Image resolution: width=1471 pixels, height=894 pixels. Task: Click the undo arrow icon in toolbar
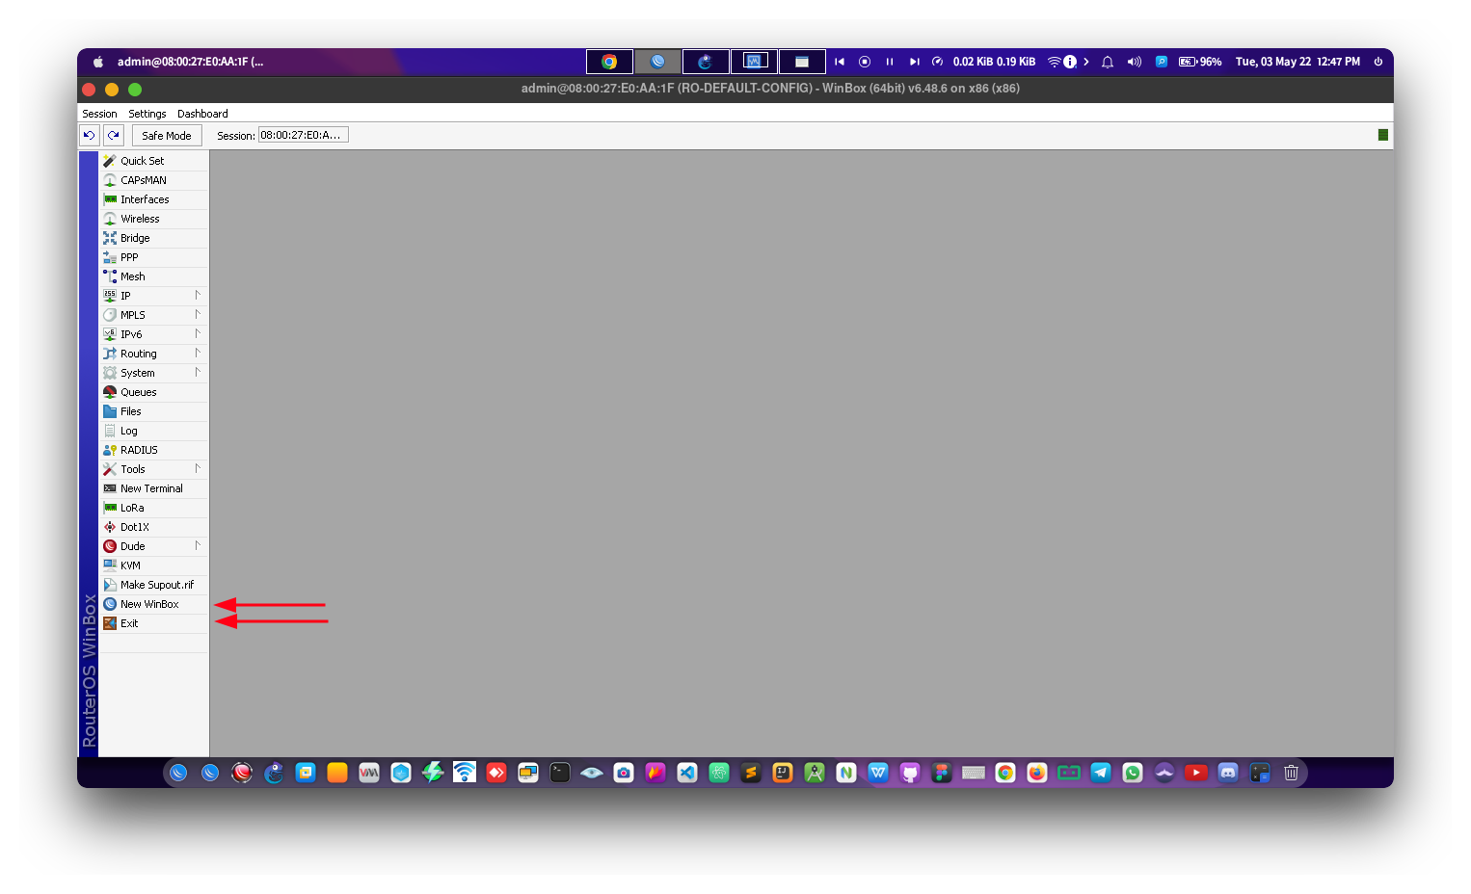tap(90, 136)
